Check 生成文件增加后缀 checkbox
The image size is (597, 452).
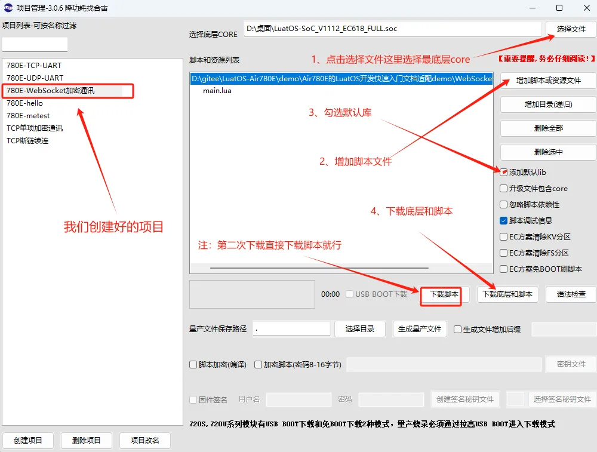(x=458, y=330)
